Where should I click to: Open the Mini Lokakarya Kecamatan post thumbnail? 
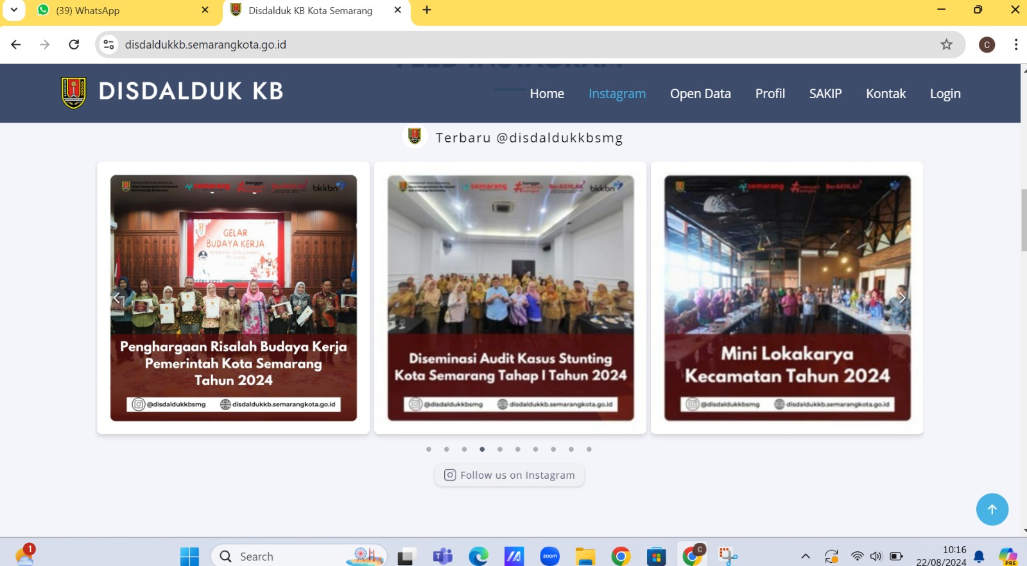(787, 298)
